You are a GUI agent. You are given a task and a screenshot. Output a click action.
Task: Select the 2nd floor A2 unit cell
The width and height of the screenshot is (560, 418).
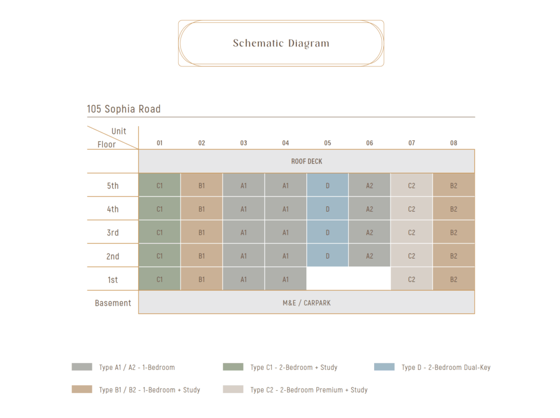point(370,256)
